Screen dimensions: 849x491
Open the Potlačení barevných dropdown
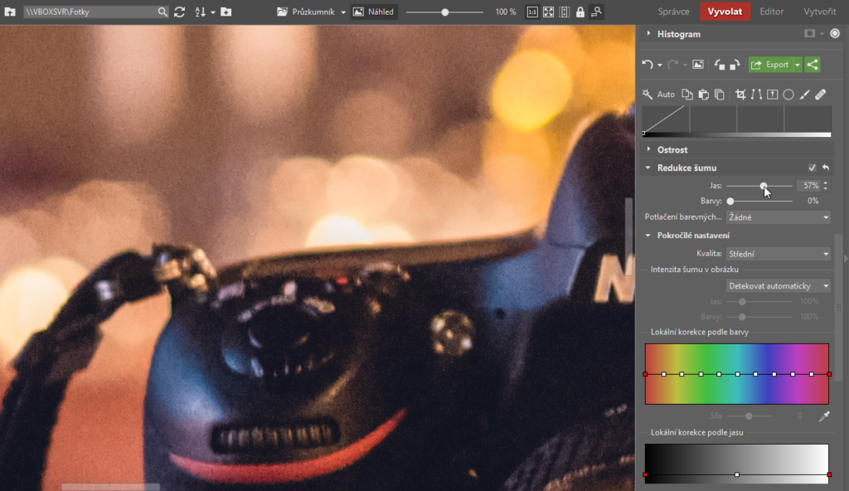(x=778, y=217)
